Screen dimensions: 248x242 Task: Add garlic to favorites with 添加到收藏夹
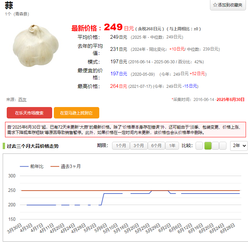click(228, 5)
